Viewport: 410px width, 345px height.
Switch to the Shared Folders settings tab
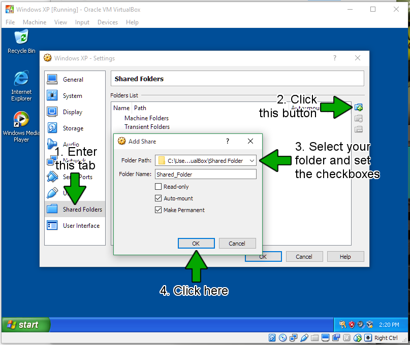[75, 209]
